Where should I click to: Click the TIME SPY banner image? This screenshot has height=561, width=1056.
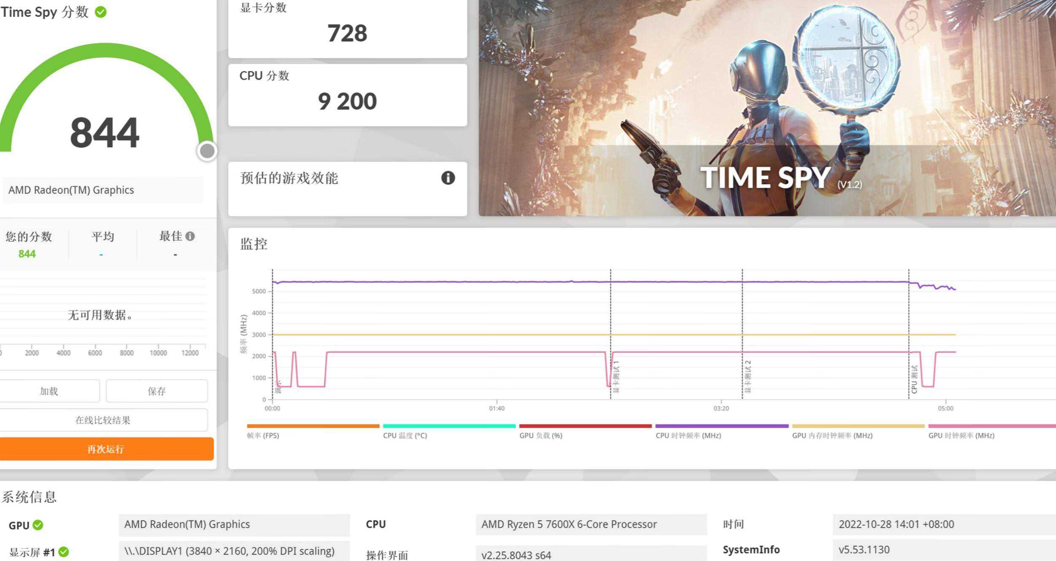(766, 108)
